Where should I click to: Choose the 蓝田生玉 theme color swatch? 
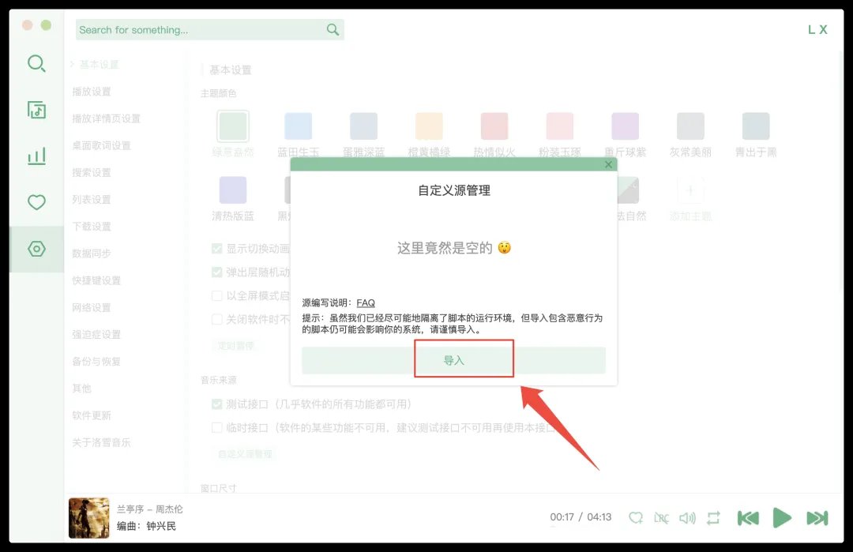tap(298, 126)
